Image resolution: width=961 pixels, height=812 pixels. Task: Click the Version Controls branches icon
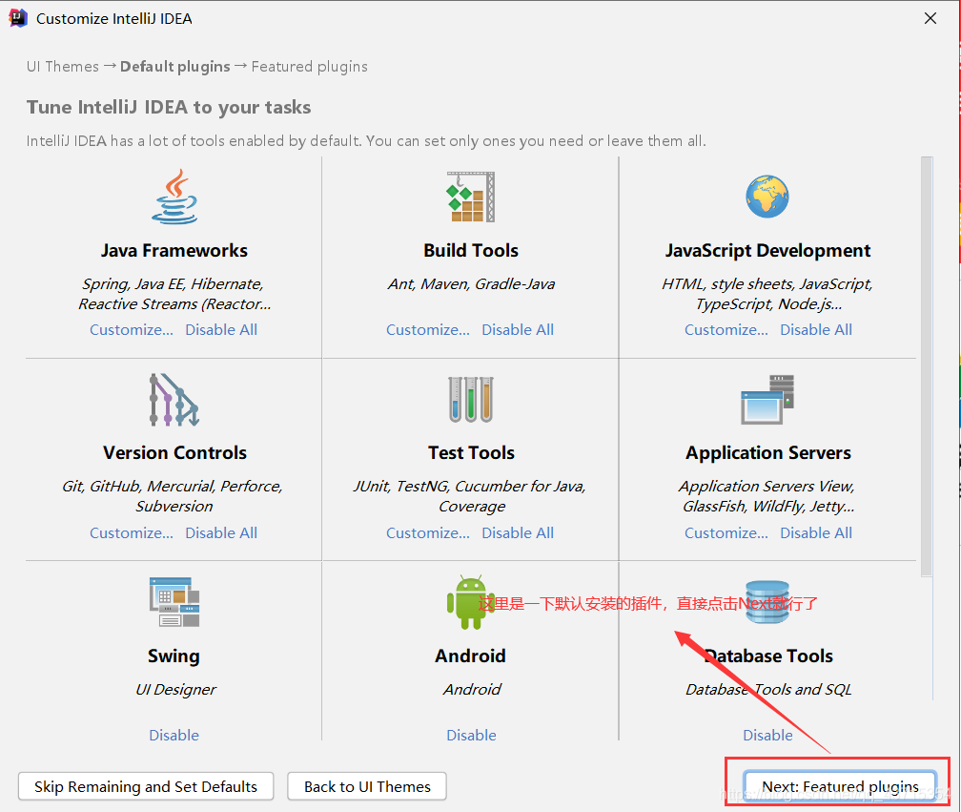click(x=174, y=400)
